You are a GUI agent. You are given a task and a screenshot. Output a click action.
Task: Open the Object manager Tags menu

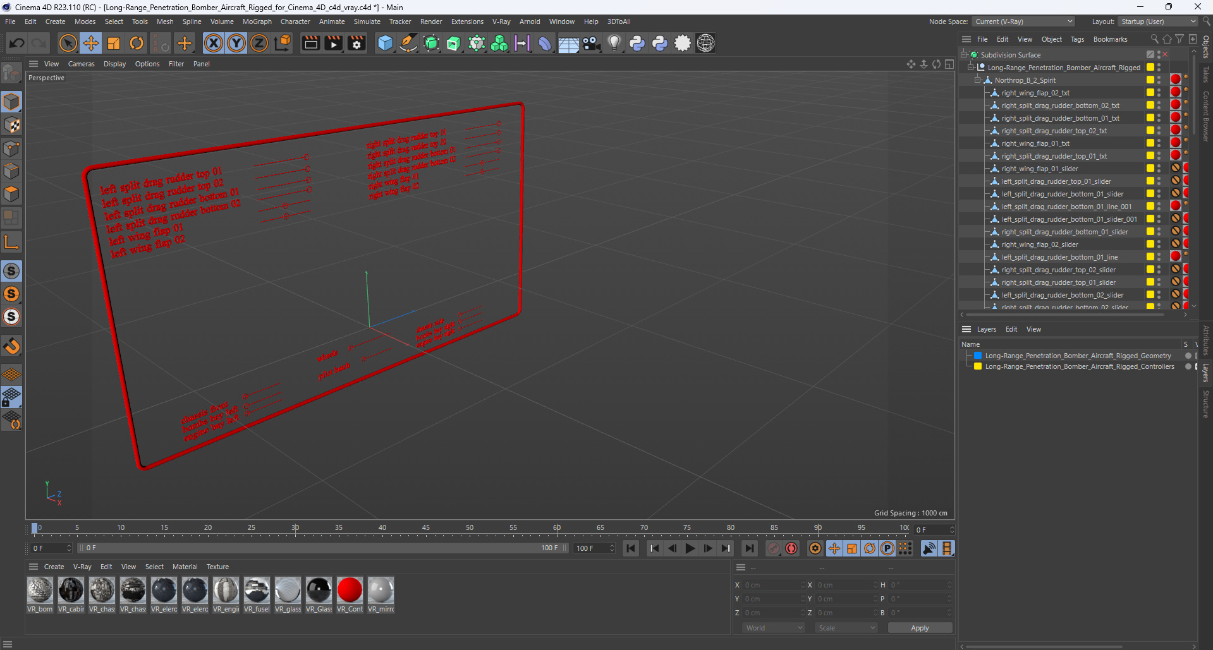click(x=1077, y=39)
